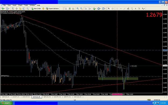Open the Insert menu
The width and height of the screenshot is (168, 105).
pyautogui.click(x=15, y=5)
